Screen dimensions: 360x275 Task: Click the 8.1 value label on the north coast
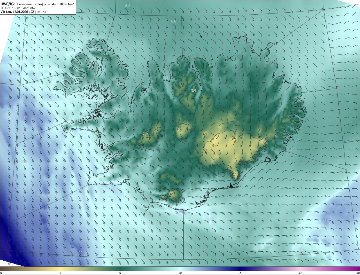click(166, 77)
